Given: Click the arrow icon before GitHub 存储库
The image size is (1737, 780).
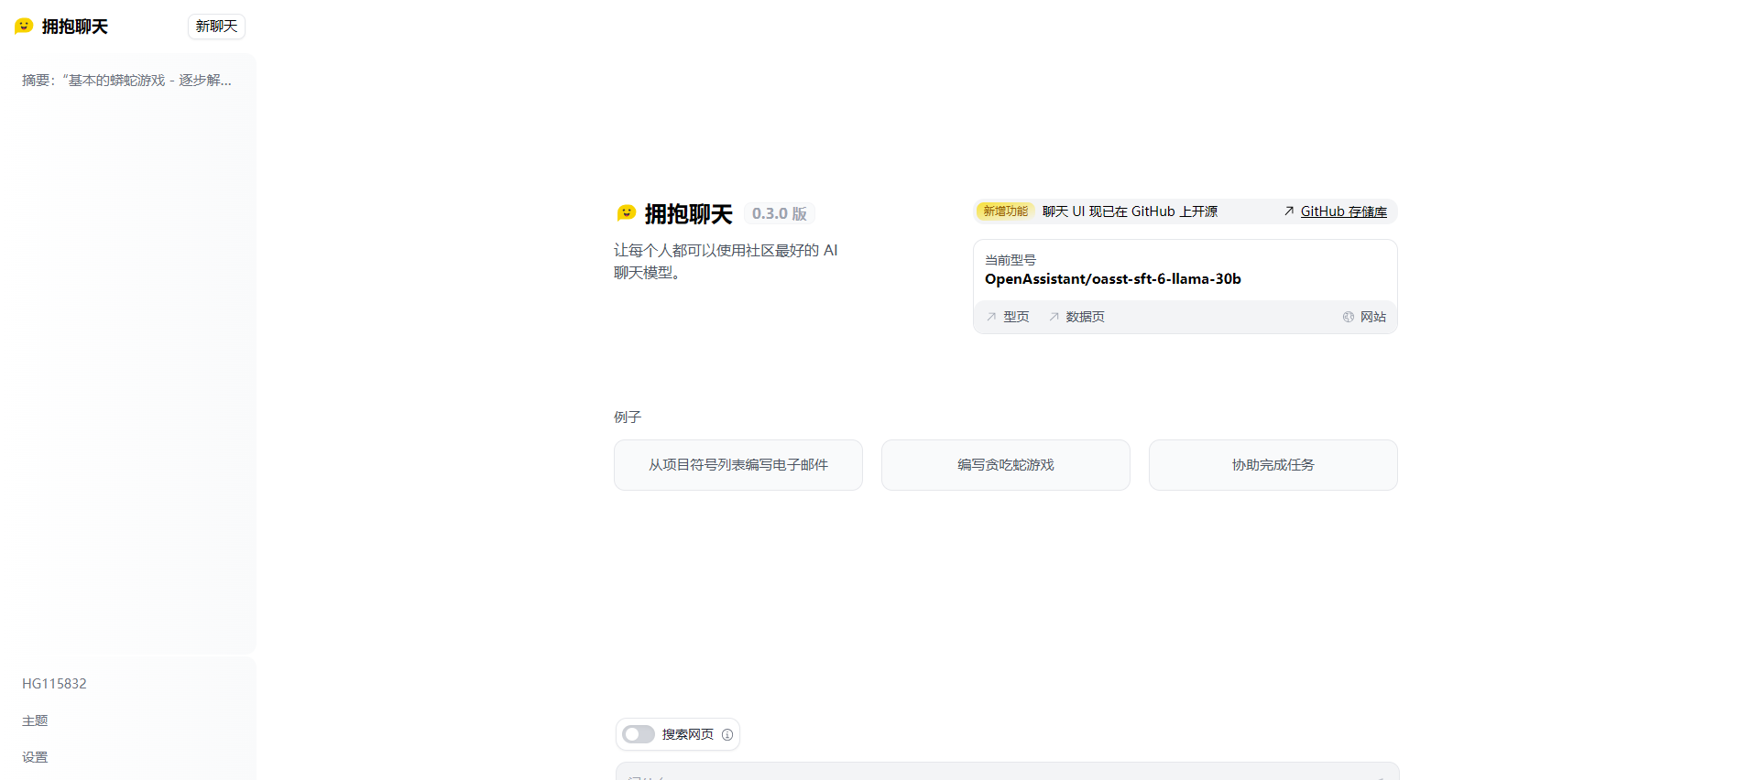Looking at the screenshot, I should point(1289,211).
